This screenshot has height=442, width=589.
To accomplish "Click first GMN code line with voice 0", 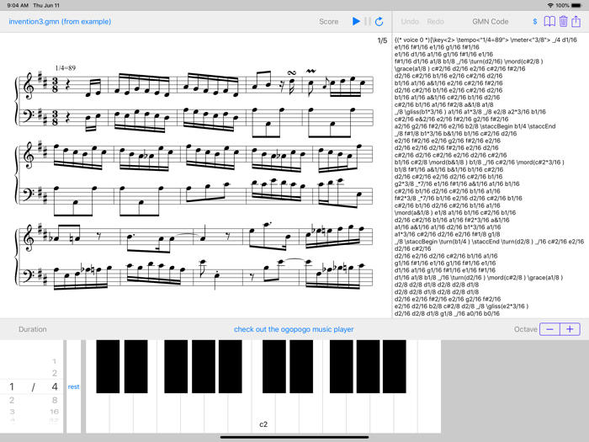I will (x=486, y=40).
